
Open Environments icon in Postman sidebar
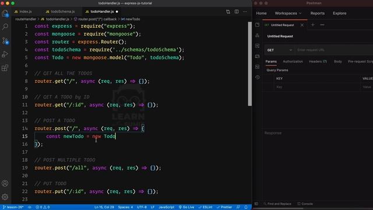point(258,45)
